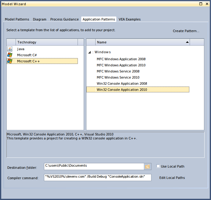Click the Name column sort arrow
This screenshot has height=200, width=211.
click(x=187, y=42)
